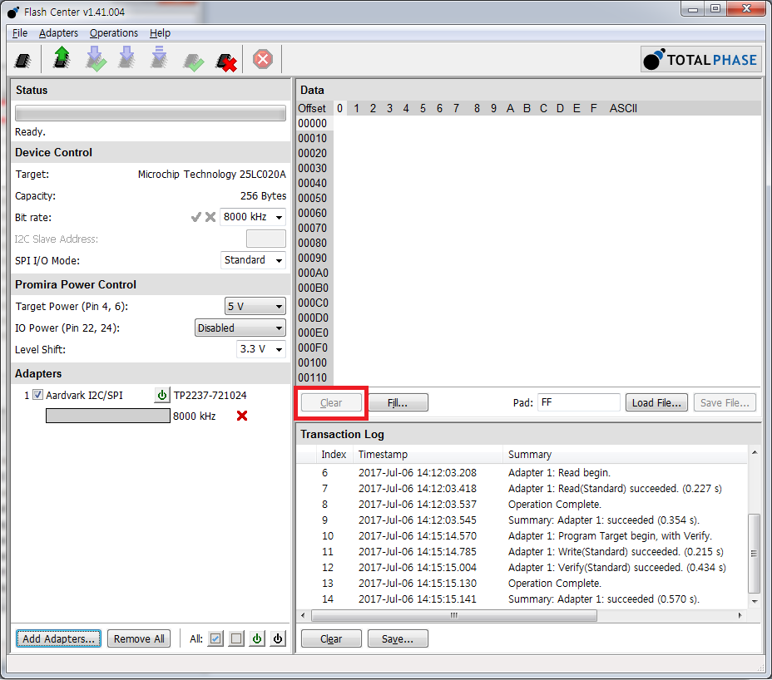Viewport: 772px width, 680px height.
Task: Click the Fill... button
Action: [398, 403]
